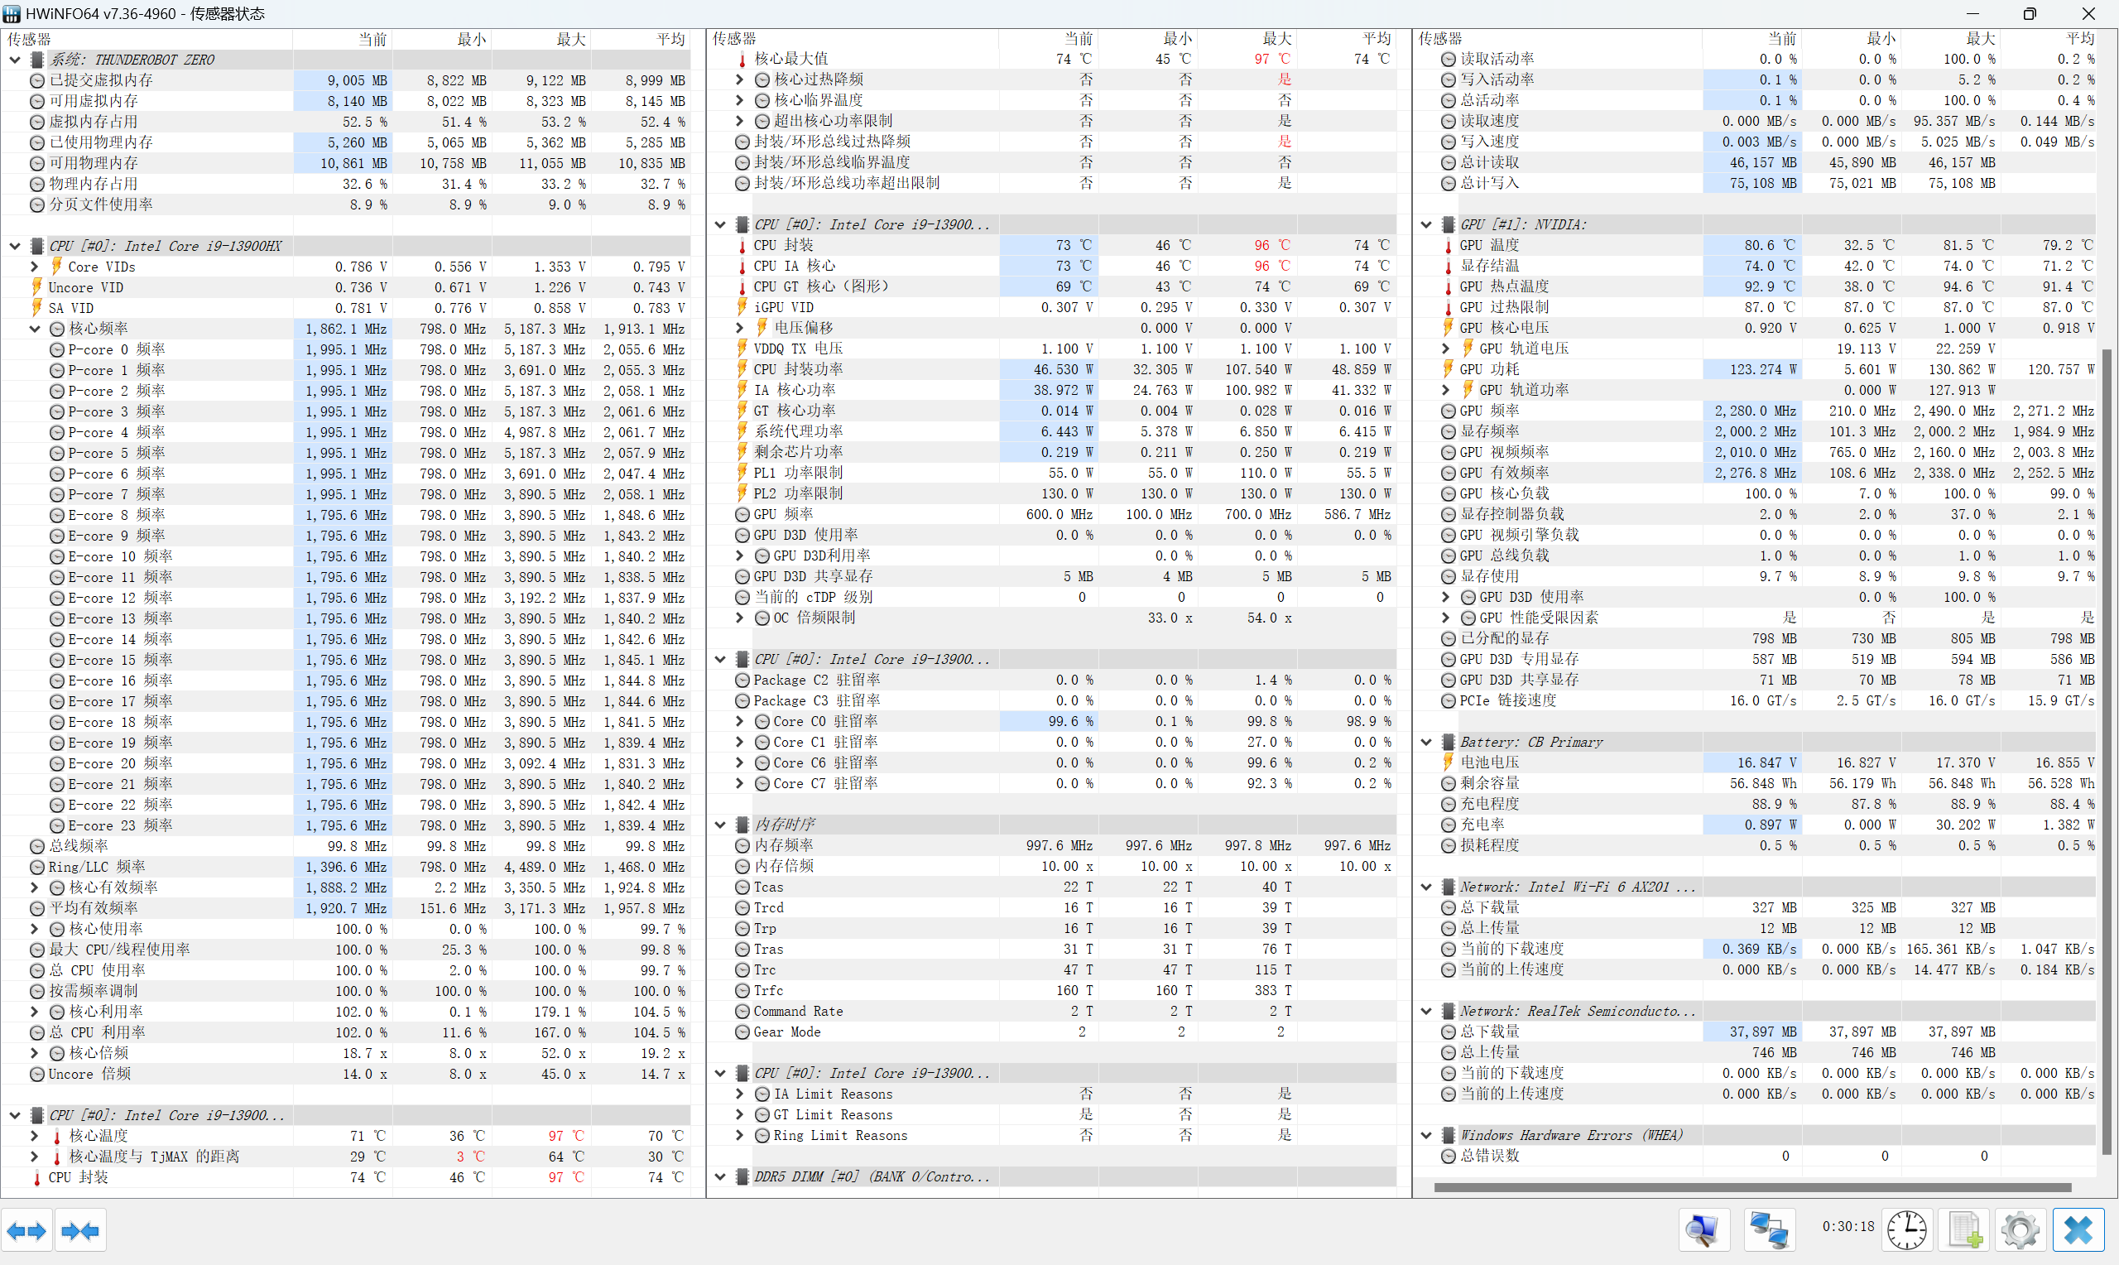The image size is (2119, 1265).
Task: Reset the timer with the clock icon
Action: [1906, 1230]
